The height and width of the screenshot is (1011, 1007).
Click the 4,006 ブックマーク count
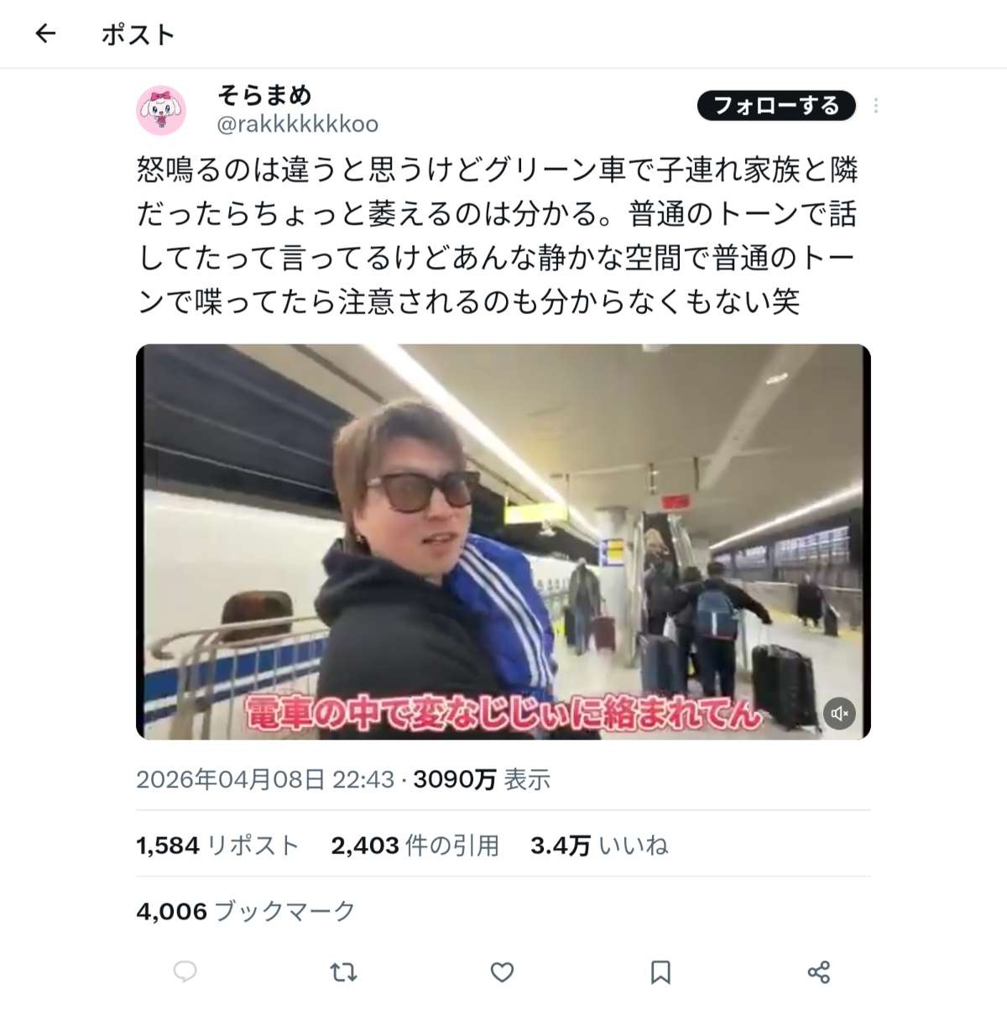(246, 911)
